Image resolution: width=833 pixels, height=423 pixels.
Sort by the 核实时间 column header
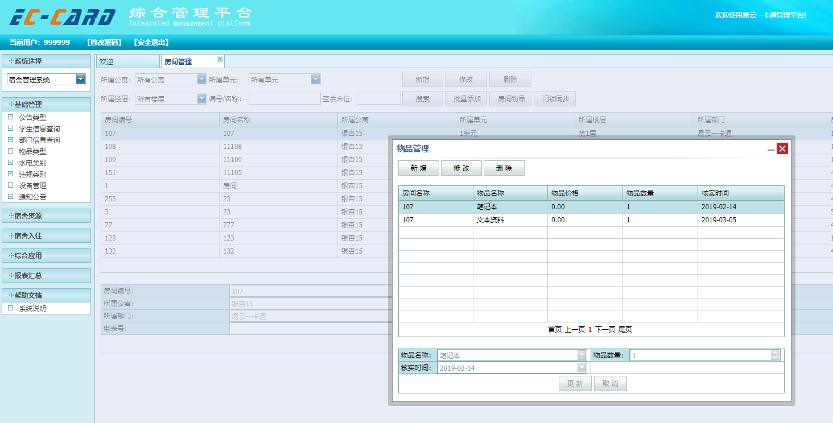(741, 193)
